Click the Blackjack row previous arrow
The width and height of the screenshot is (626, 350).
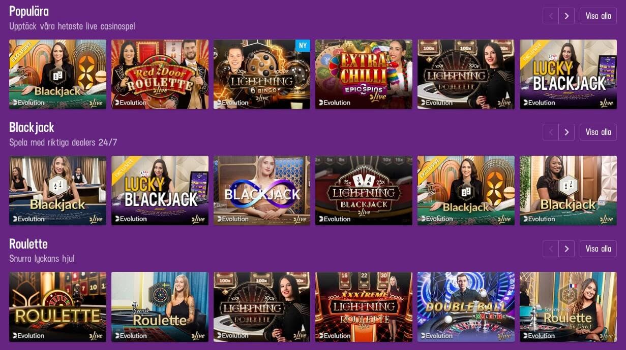[x=550, y=132]
